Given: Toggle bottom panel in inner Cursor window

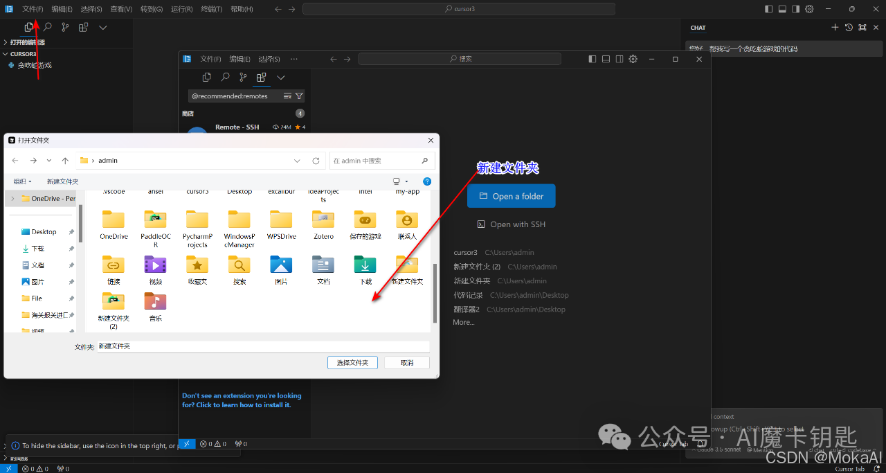Looking at the screenshot, I should point(605,59).
